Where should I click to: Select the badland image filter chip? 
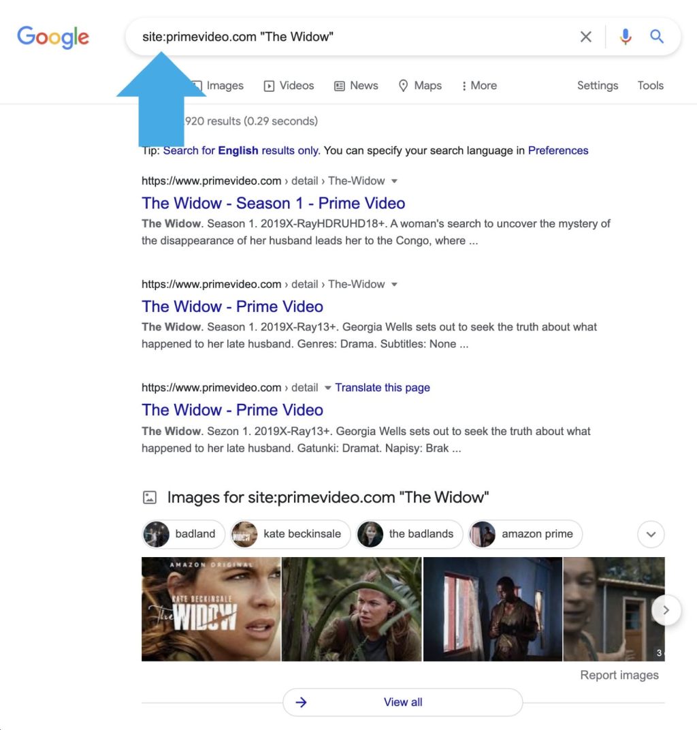pos(183,534)
